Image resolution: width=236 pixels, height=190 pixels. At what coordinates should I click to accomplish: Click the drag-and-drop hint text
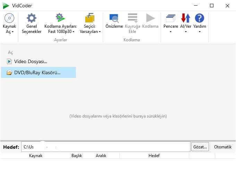pyautogui.click(x=118, y=116)
